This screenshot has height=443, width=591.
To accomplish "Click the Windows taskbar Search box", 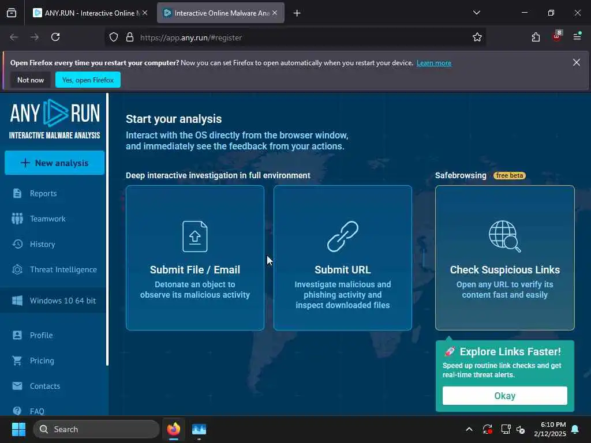I will coord(96,429).
